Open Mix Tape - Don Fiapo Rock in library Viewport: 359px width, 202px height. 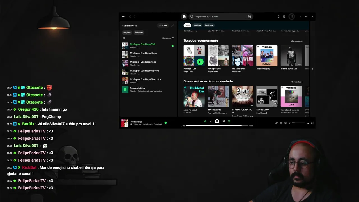(148, 63)
